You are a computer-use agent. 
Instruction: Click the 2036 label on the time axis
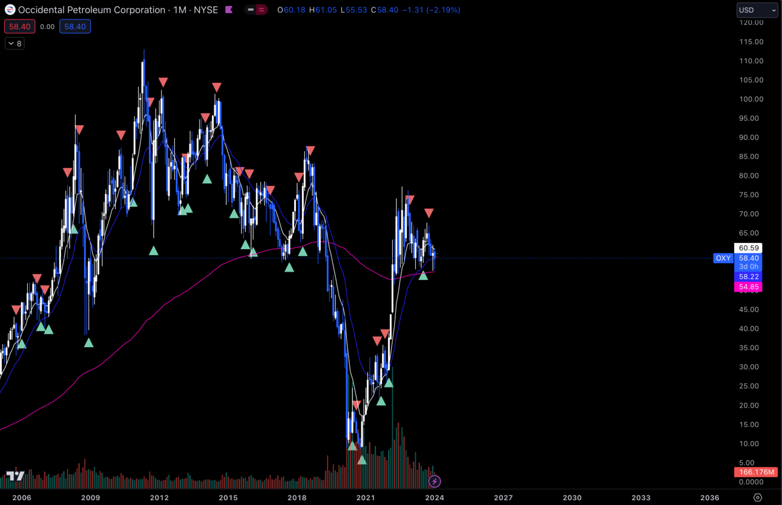click(710, 498)
